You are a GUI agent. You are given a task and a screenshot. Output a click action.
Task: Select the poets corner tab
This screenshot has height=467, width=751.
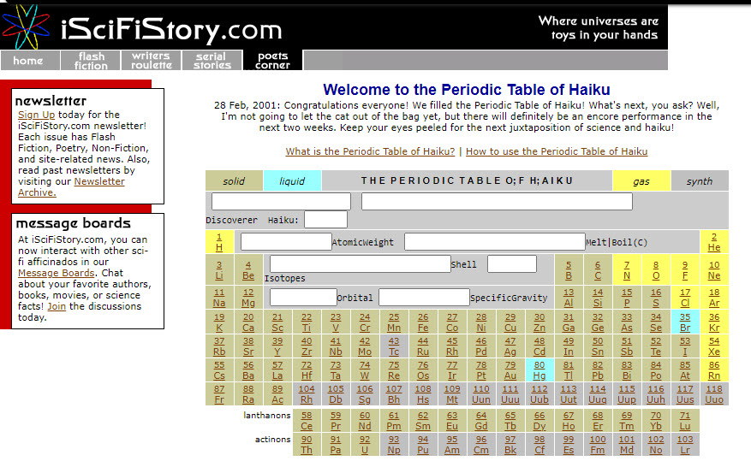(x=272, y=60)
